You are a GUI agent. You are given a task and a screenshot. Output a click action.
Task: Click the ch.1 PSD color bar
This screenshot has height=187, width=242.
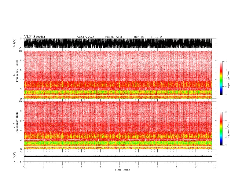[221, 78]
